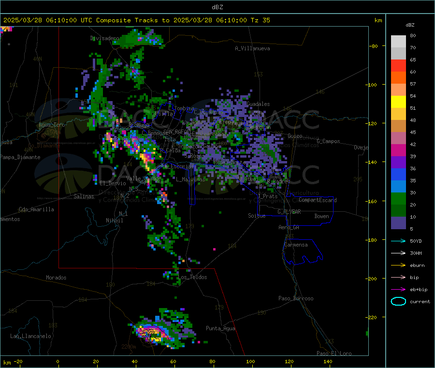Click the '140' tick on the horizontal km axis

[328, 361]
